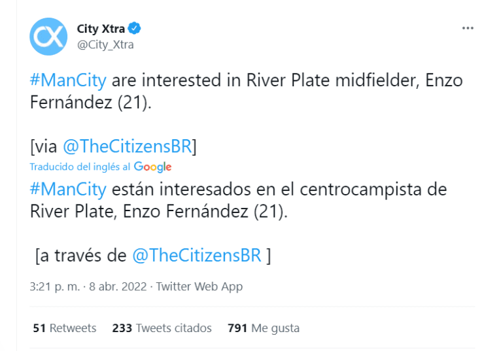Click 'River Plate, Enzo Fernández (21).' Spanish line

159,212
